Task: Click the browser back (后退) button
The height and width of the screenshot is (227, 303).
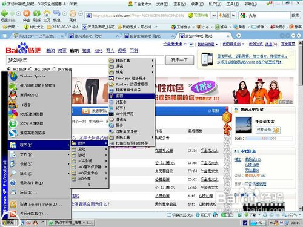Action: point(4,16)
